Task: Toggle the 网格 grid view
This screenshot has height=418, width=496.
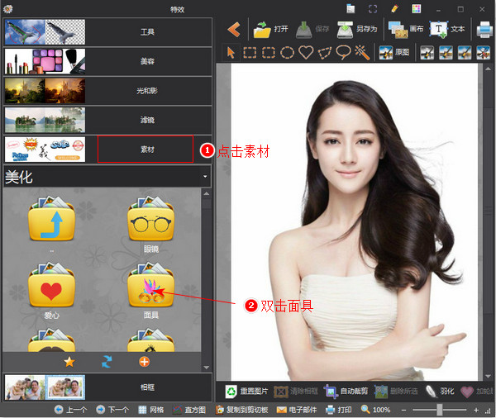Action: [x=151, y=410]
